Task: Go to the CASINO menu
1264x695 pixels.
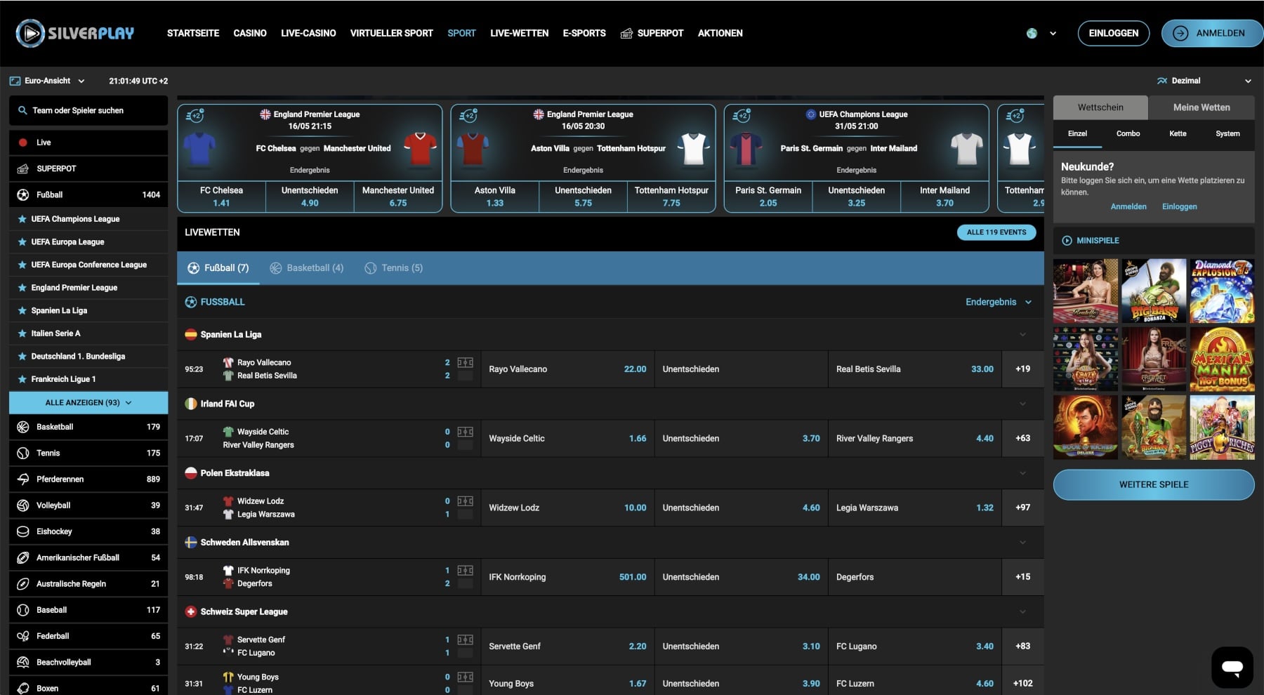Action: [250, 33]
